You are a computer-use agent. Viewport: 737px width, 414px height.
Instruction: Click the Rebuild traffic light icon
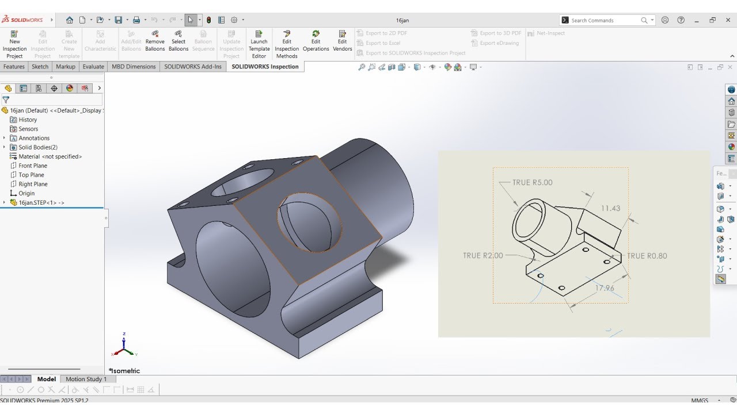208,20
